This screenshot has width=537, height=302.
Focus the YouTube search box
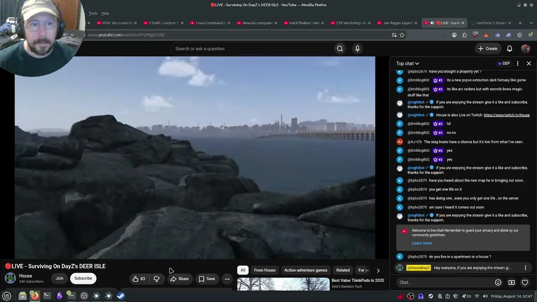[252, 49]
